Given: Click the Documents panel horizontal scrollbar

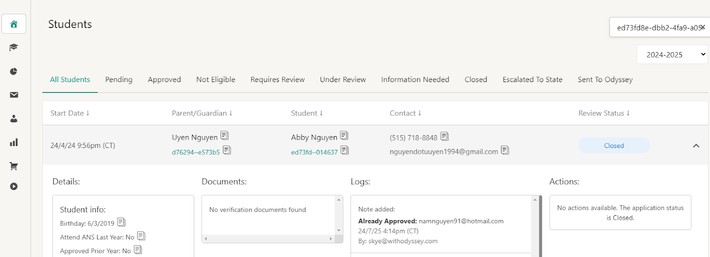Looking at the screenshot, I should [268, 239].
